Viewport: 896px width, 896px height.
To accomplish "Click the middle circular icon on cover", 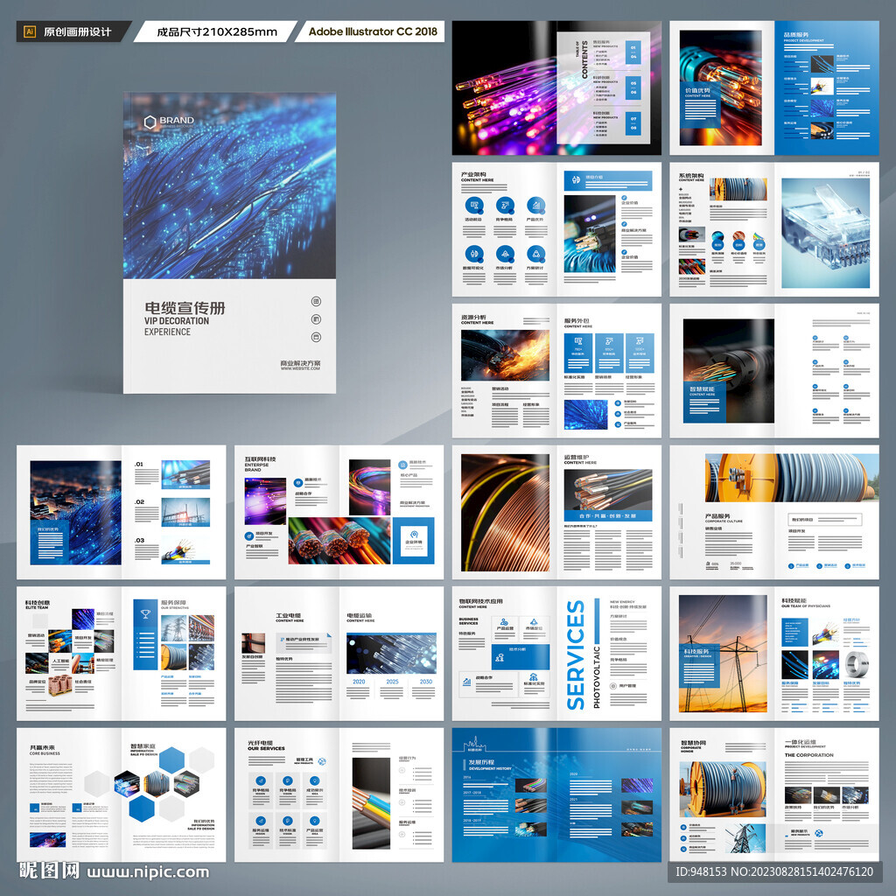I will [316, 318].
